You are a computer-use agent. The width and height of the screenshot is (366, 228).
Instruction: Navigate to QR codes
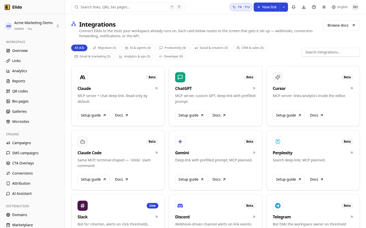[x=32, y=91]
